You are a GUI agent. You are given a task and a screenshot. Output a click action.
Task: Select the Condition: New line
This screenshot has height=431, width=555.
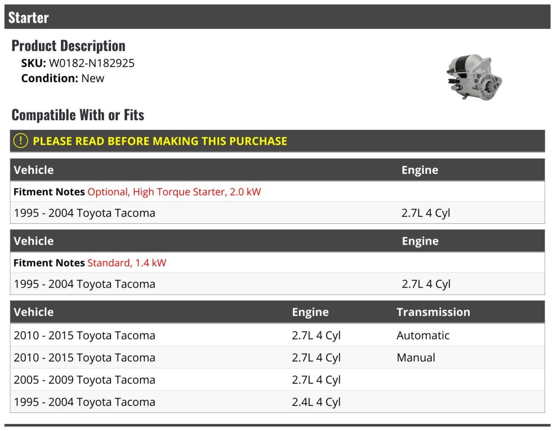click(x=63, y=78)
